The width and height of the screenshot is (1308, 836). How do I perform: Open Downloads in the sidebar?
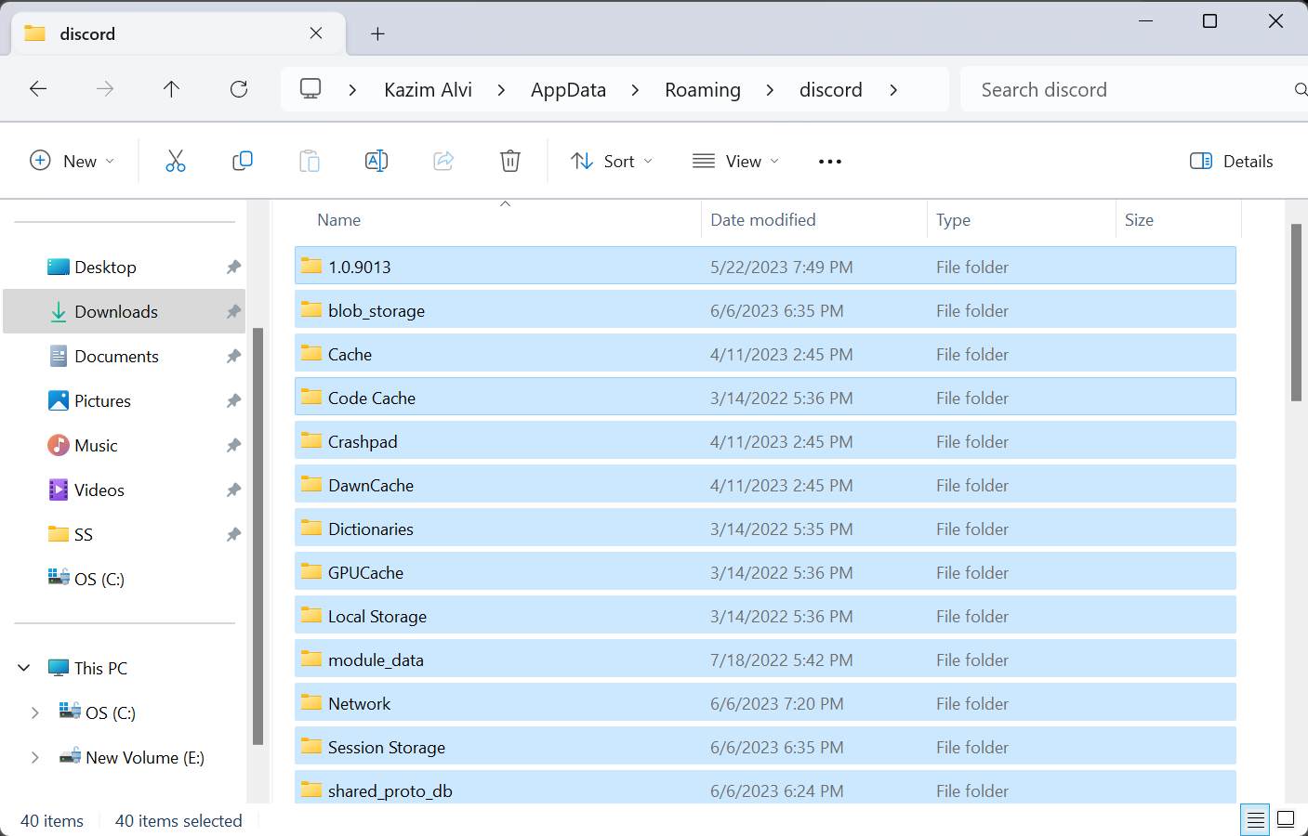click(125, 311)
